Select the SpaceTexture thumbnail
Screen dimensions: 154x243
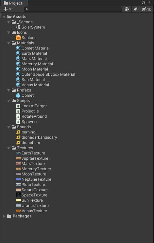click(18, 195)
